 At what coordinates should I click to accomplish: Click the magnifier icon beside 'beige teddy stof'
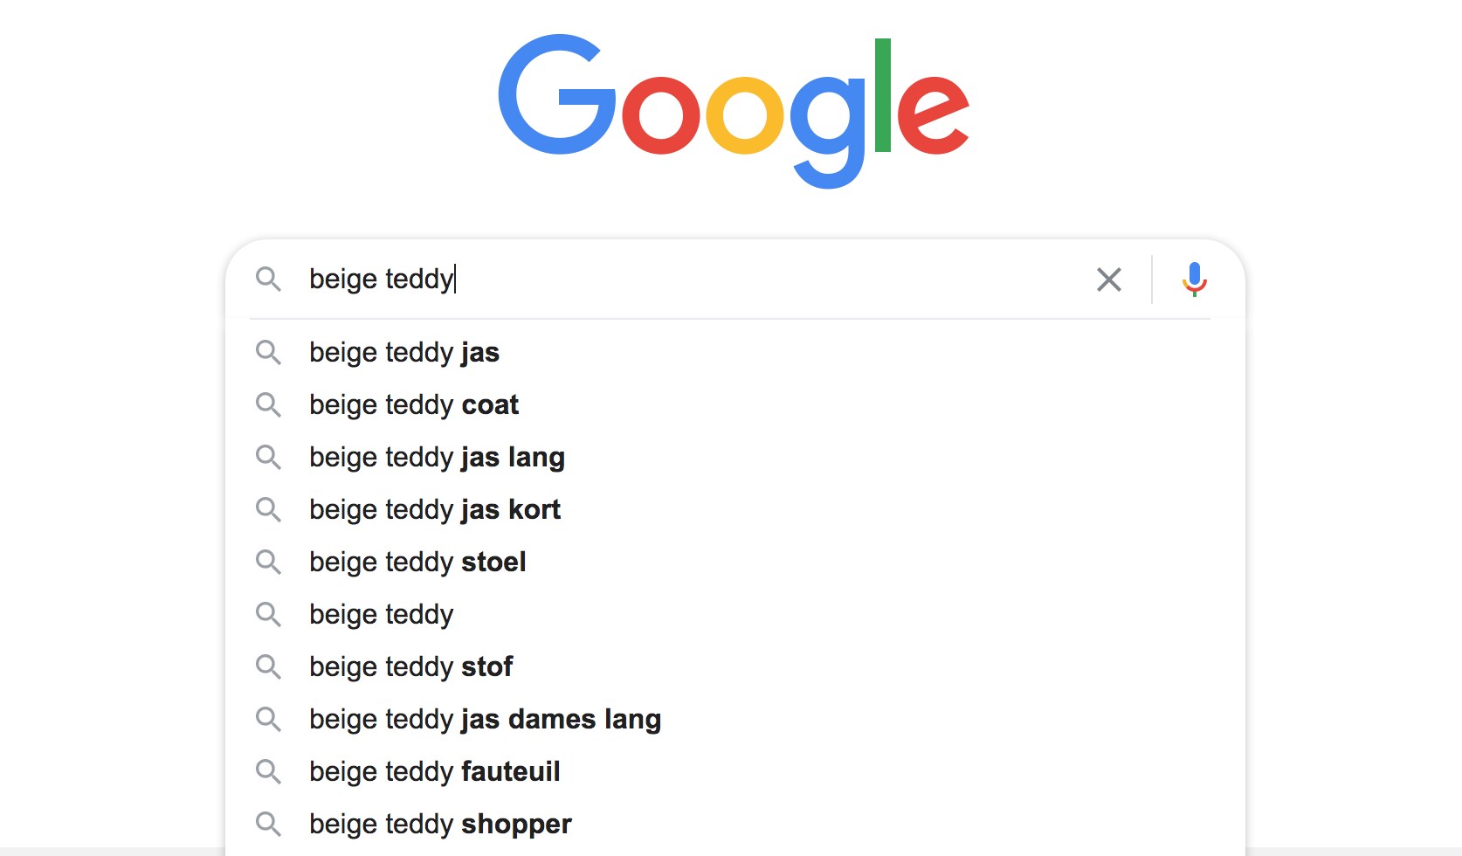pos(268,667)
